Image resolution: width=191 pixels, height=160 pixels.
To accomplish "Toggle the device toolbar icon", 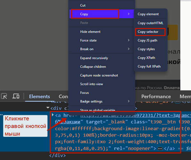I will pyautogui.click(x=16, y=96).
